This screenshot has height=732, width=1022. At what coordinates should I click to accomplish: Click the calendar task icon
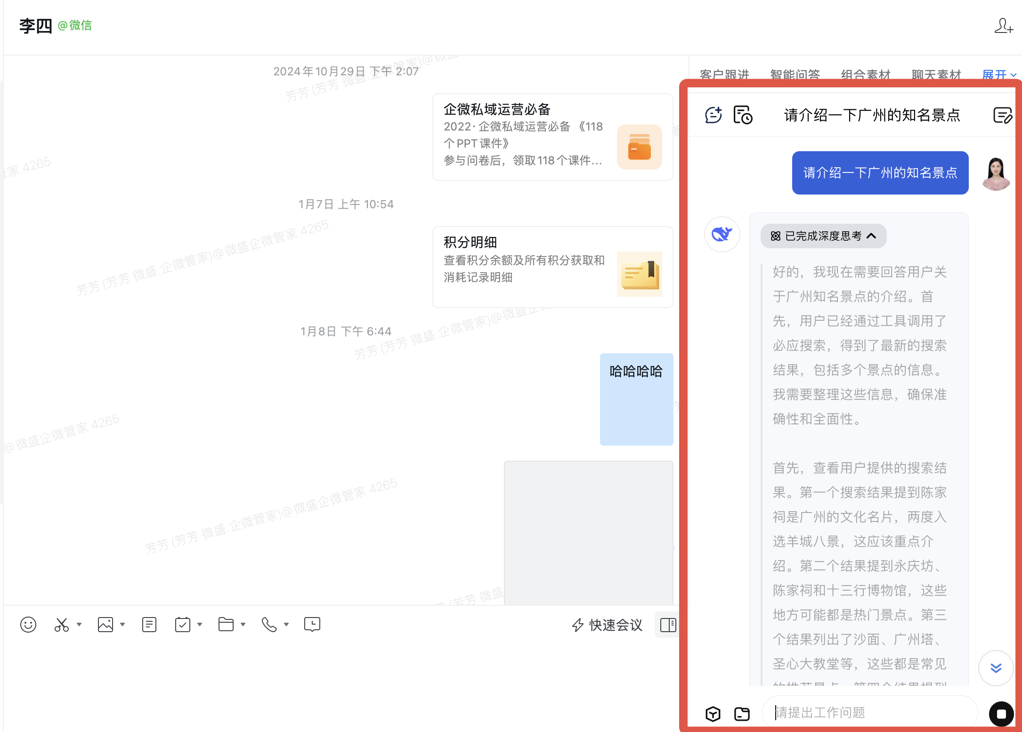(183, 625)
